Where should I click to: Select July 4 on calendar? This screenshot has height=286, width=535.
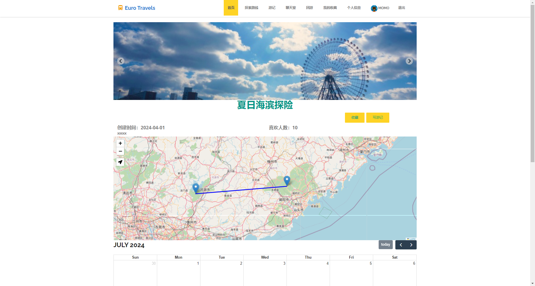(308, 273)
